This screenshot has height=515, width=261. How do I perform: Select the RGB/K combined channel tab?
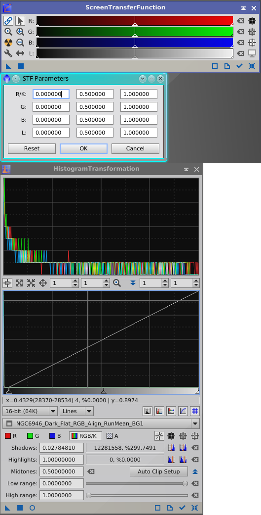pyautogui.click(x=85, y=436)
